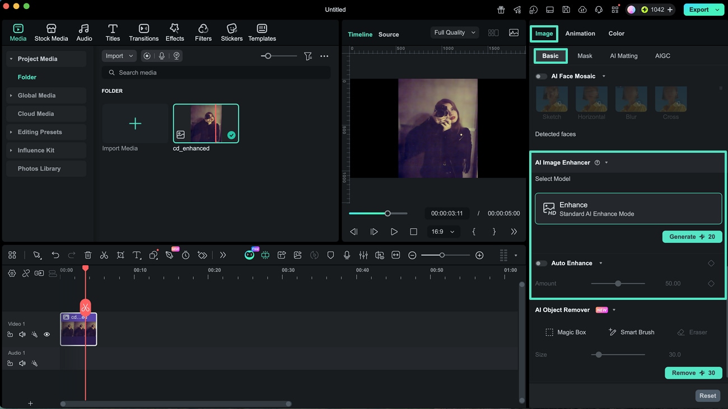728x409 pixels.
Task: Open the 16:9 aspect ratio dropdown
Action: point(442,232)
